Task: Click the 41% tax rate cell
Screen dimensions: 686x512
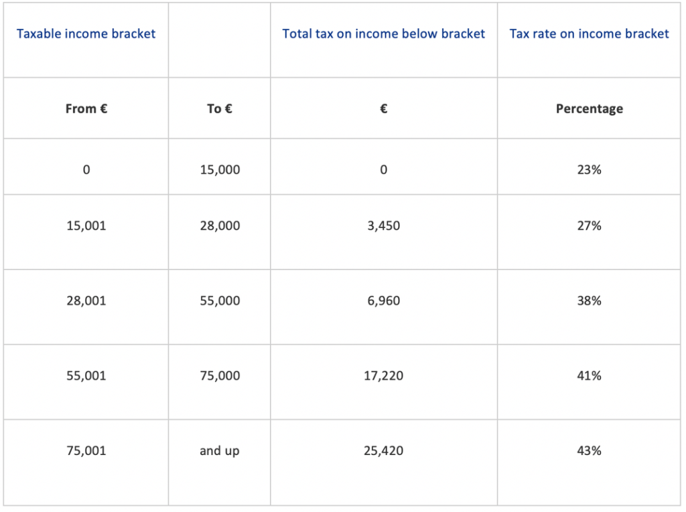Action: pos(589,376)
